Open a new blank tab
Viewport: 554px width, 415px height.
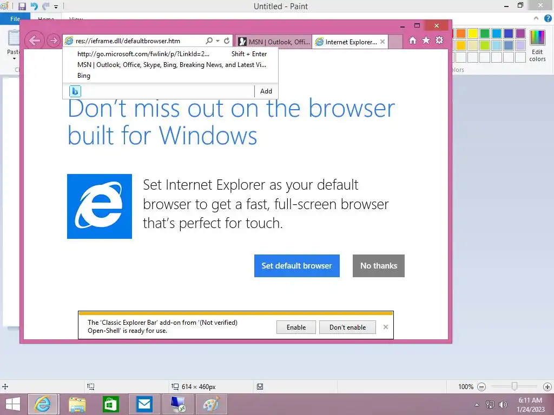[x=395, y=42]
